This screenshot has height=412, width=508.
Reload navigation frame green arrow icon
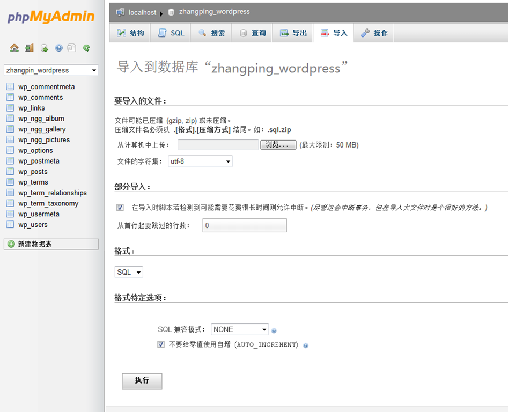click(x=86, y=48)
